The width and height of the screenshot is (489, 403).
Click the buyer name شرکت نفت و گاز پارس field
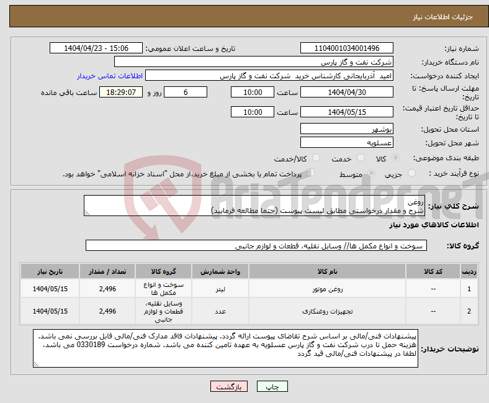click(254, 62)
